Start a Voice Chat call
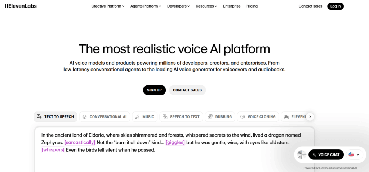The image size is (369, 172). [326, 154]
